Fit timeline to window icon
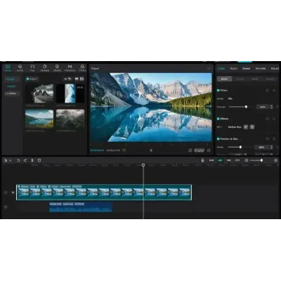Image resolution: width=281 pixels, height=281 pixels. tap(276, 160)
